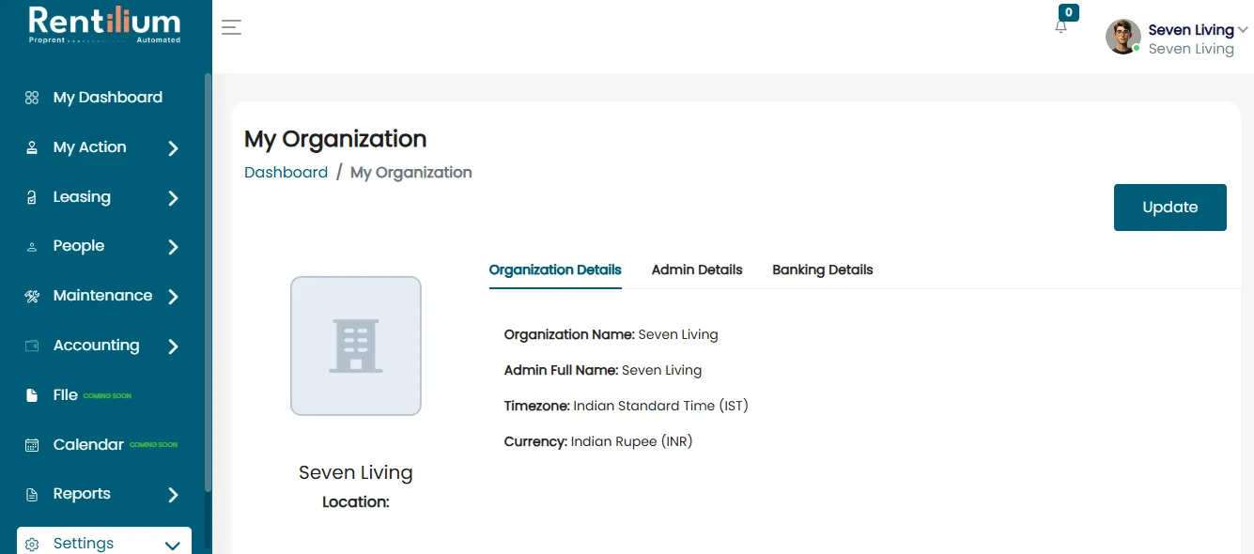Viewport: 1254px width, 554px height.
Task: Toggle the hamburger sidebar menu
Action: (x=231, y=27)
